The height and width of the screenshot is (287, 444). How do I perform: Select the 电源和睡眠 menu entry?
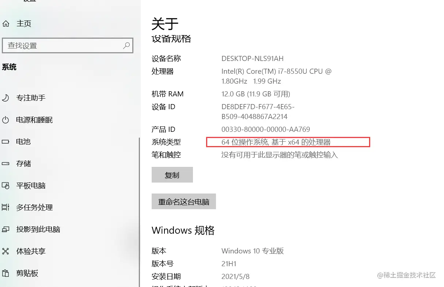click(x=34, y=120)
